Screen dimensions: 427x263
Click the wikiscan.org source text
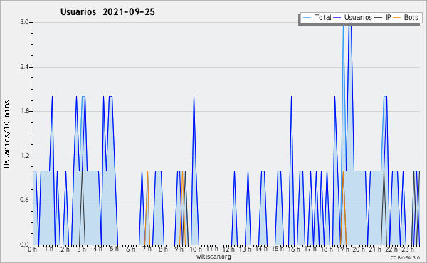pyautogui.click(x=213, y=257)
